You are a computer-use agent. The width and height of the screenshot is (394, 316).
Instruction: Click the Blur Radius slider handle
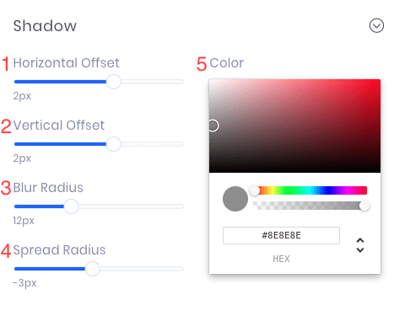pyautogui.click(x=71, y=206)
